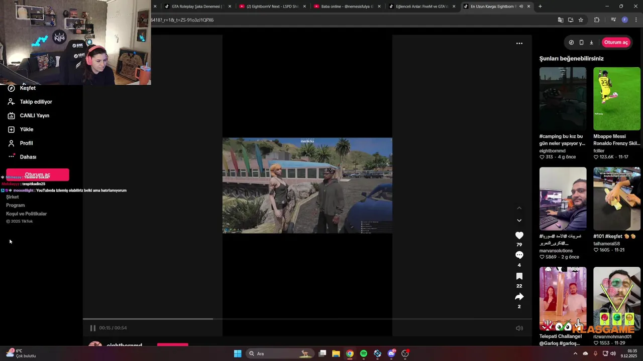Click the download app icon in top bar
The width and height of the screenshot is (643, 361).
[591, 43]
